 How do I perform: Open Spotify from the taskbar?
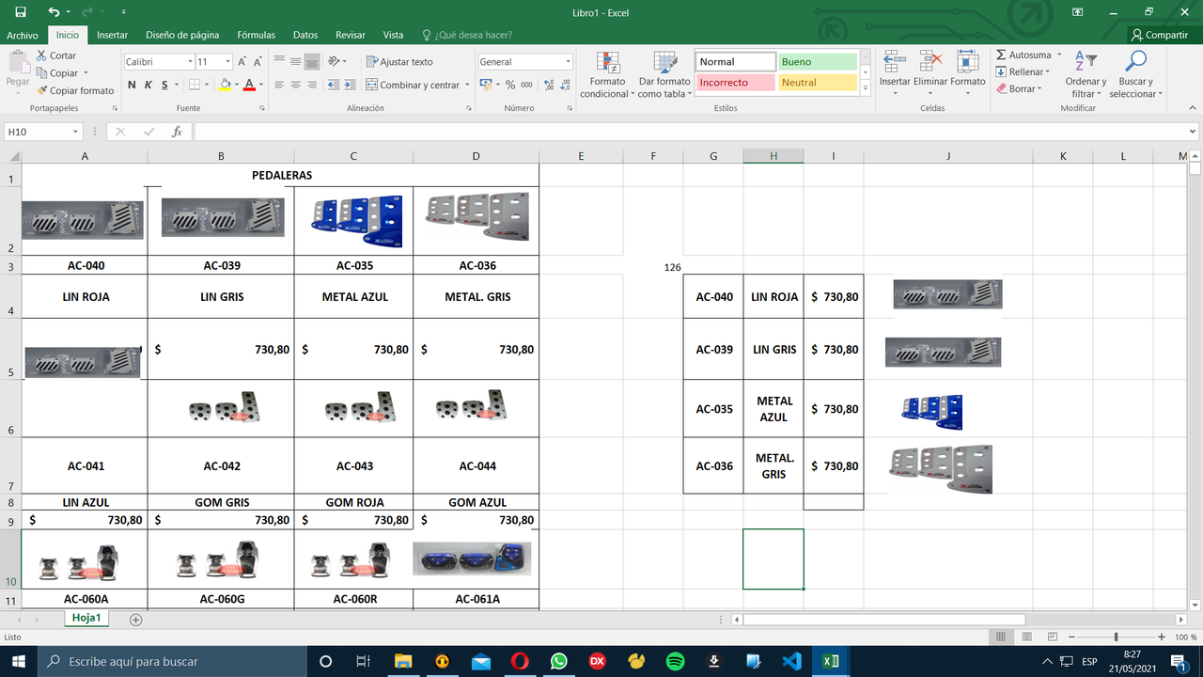675,661
